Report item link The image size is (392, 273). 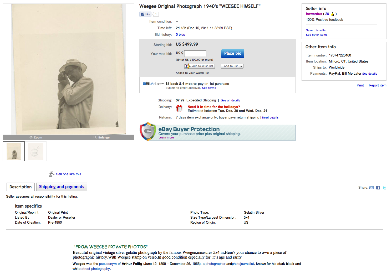378,85
